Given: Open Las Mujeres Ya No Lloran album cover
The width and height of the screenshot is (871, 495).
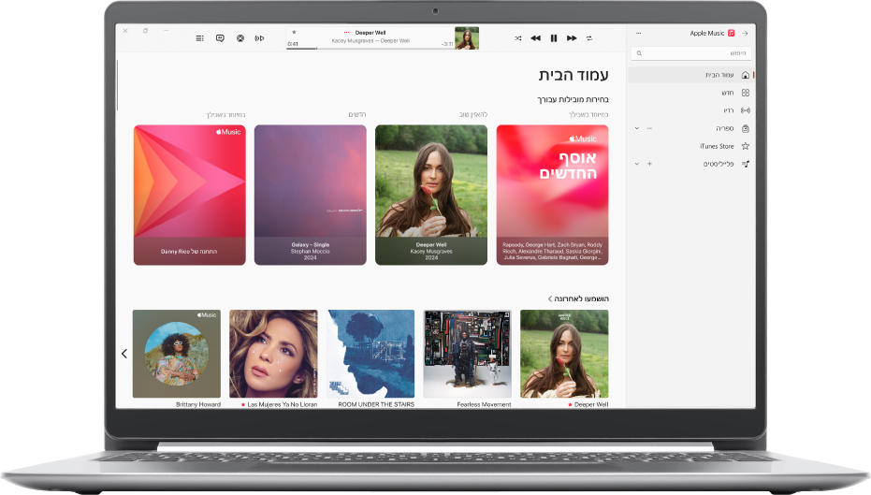Looking at the screenshot, I should click(273, 354).
